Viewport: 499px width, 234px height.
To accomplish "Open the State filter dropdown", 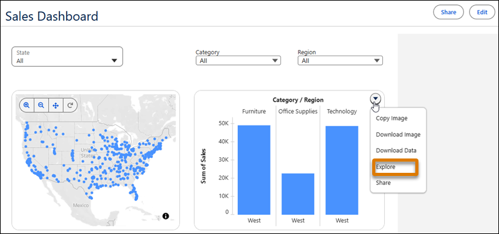I will tap(67, 57).
